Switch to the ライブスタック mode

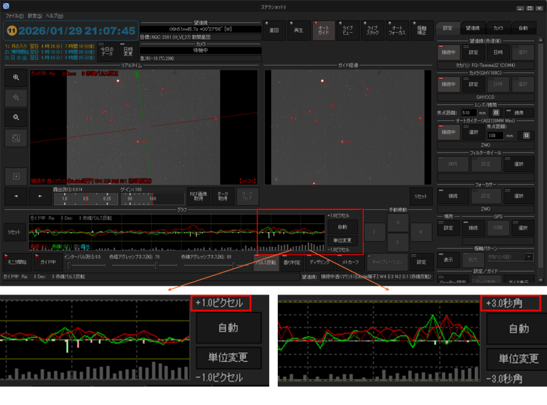click(372, 30)
